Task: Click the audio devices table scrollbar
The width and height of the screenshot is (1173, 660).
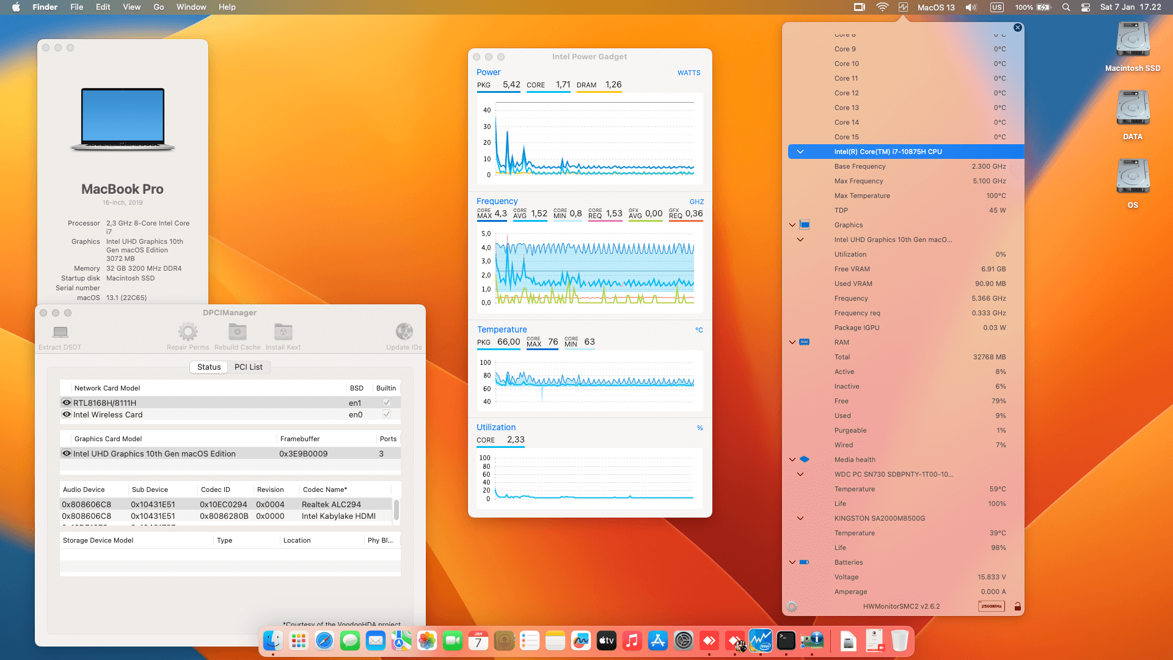Action: pos(396,510)
